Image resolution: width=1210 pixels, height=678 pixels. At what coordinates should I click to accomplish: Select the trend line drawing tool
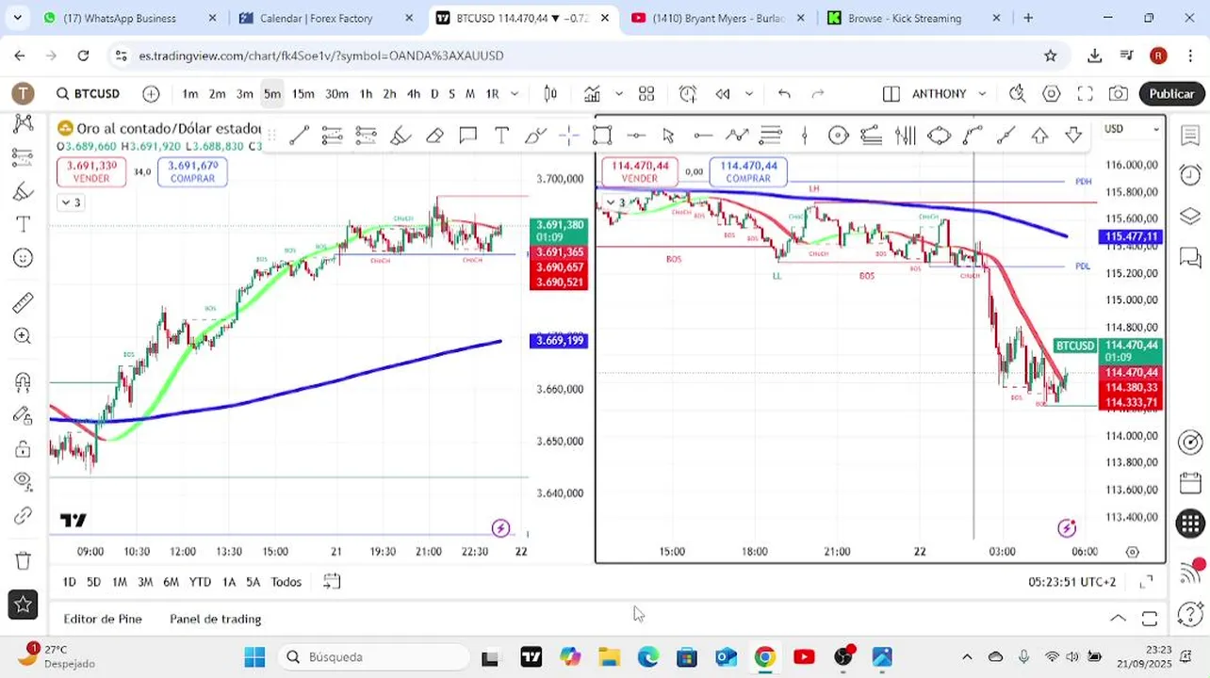pyautogui.click(x=299, y=136)
